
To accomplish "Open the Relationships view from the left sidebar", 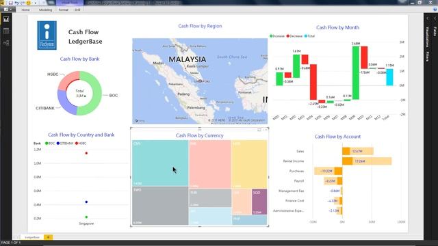I will tap(6, 43).
